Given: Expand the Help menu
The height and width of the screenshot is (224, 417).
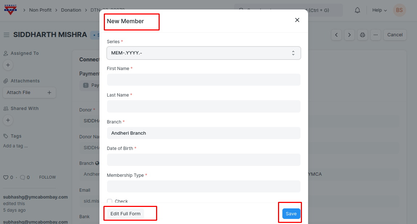Looking at the screenshot, I should [x=379, y=10].
